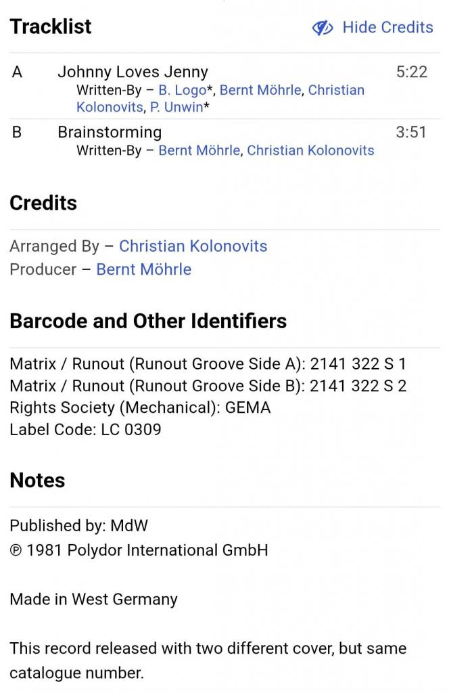Click the Credits section heading
The height and width of the screenshot is (693, 449).
[x=43, y=203]
